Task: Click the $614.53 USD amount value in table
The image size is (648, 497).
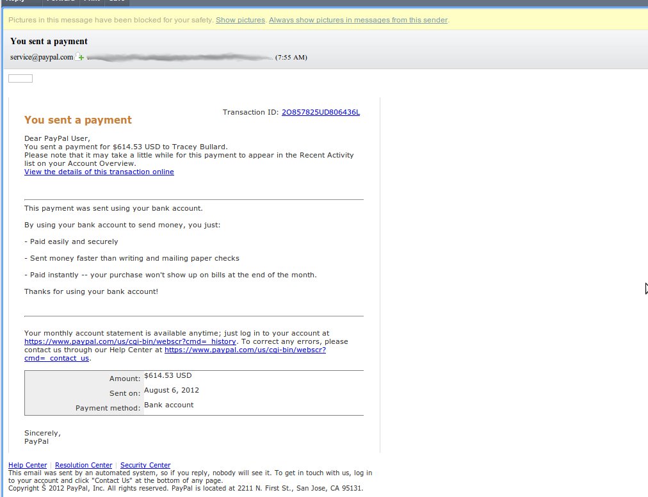Action: (168, 375)
